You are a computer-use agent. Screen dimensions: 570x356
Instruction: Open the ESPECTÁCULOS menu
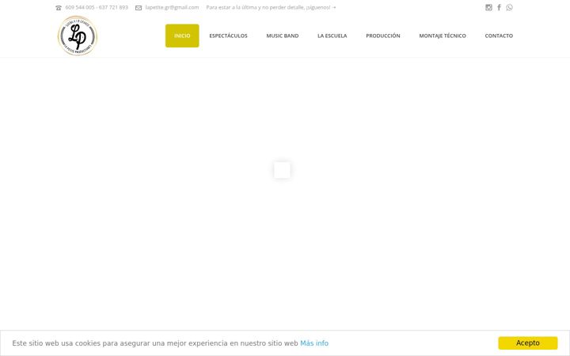click(228, 36)
